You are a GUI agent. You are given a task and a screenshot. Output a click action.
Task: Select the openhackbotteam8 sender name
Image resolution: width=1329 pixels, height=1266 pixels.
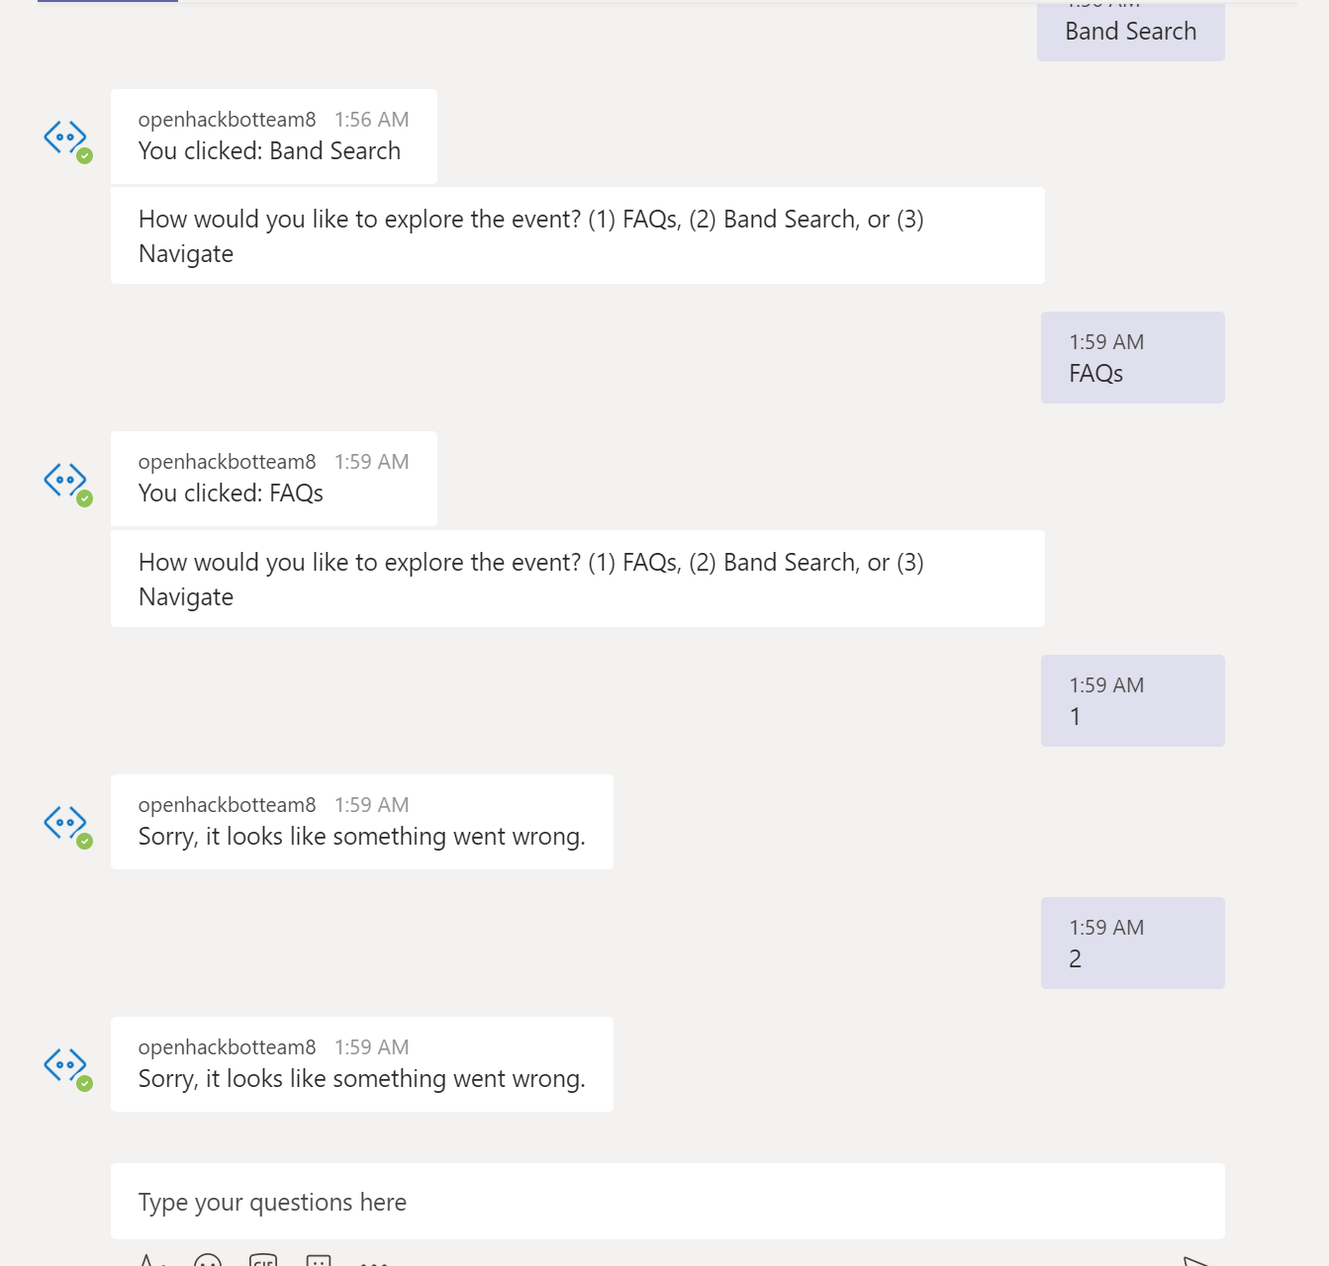pyautogui.click(x=227, y=119)
